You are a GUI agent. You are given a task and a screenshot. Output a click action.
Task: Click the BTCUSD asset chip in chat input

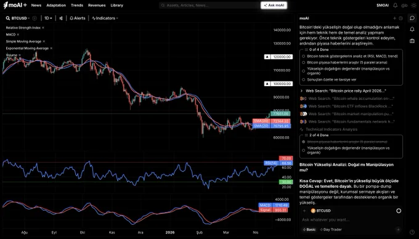coord(321,211)
